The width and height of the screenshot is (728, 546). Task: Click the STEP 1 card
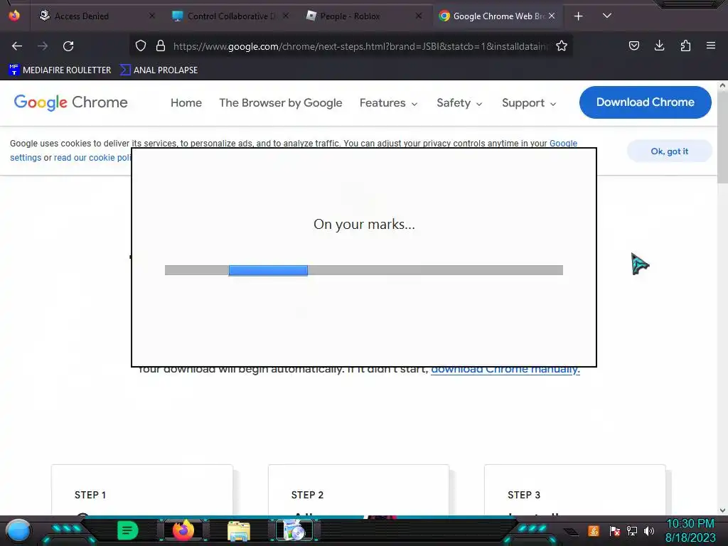point(141,490)
